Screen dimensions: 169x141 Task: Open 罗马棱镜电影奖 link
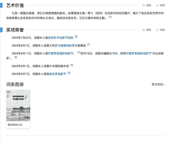point(65,45)
